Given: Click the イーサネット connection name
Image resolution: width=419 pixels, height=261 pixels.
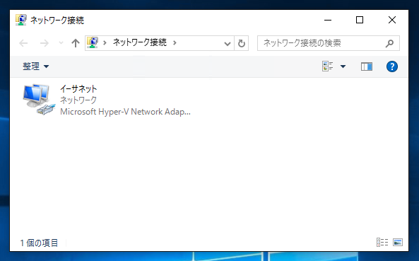Looking at the screenshot, I should click(78, 88).
